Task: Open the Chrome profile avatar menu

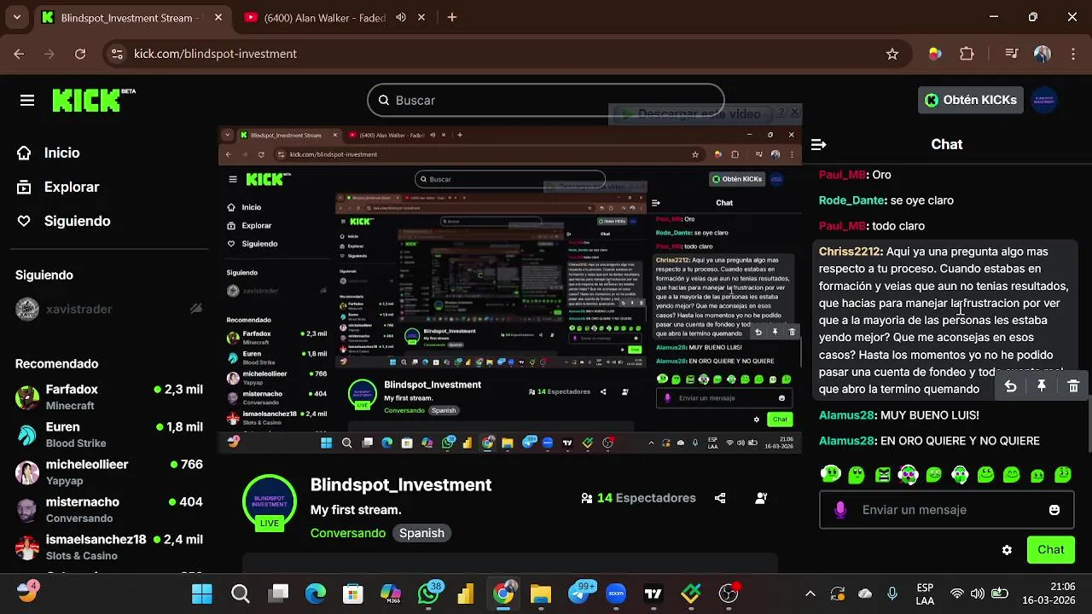Action: pos(1043,54)
